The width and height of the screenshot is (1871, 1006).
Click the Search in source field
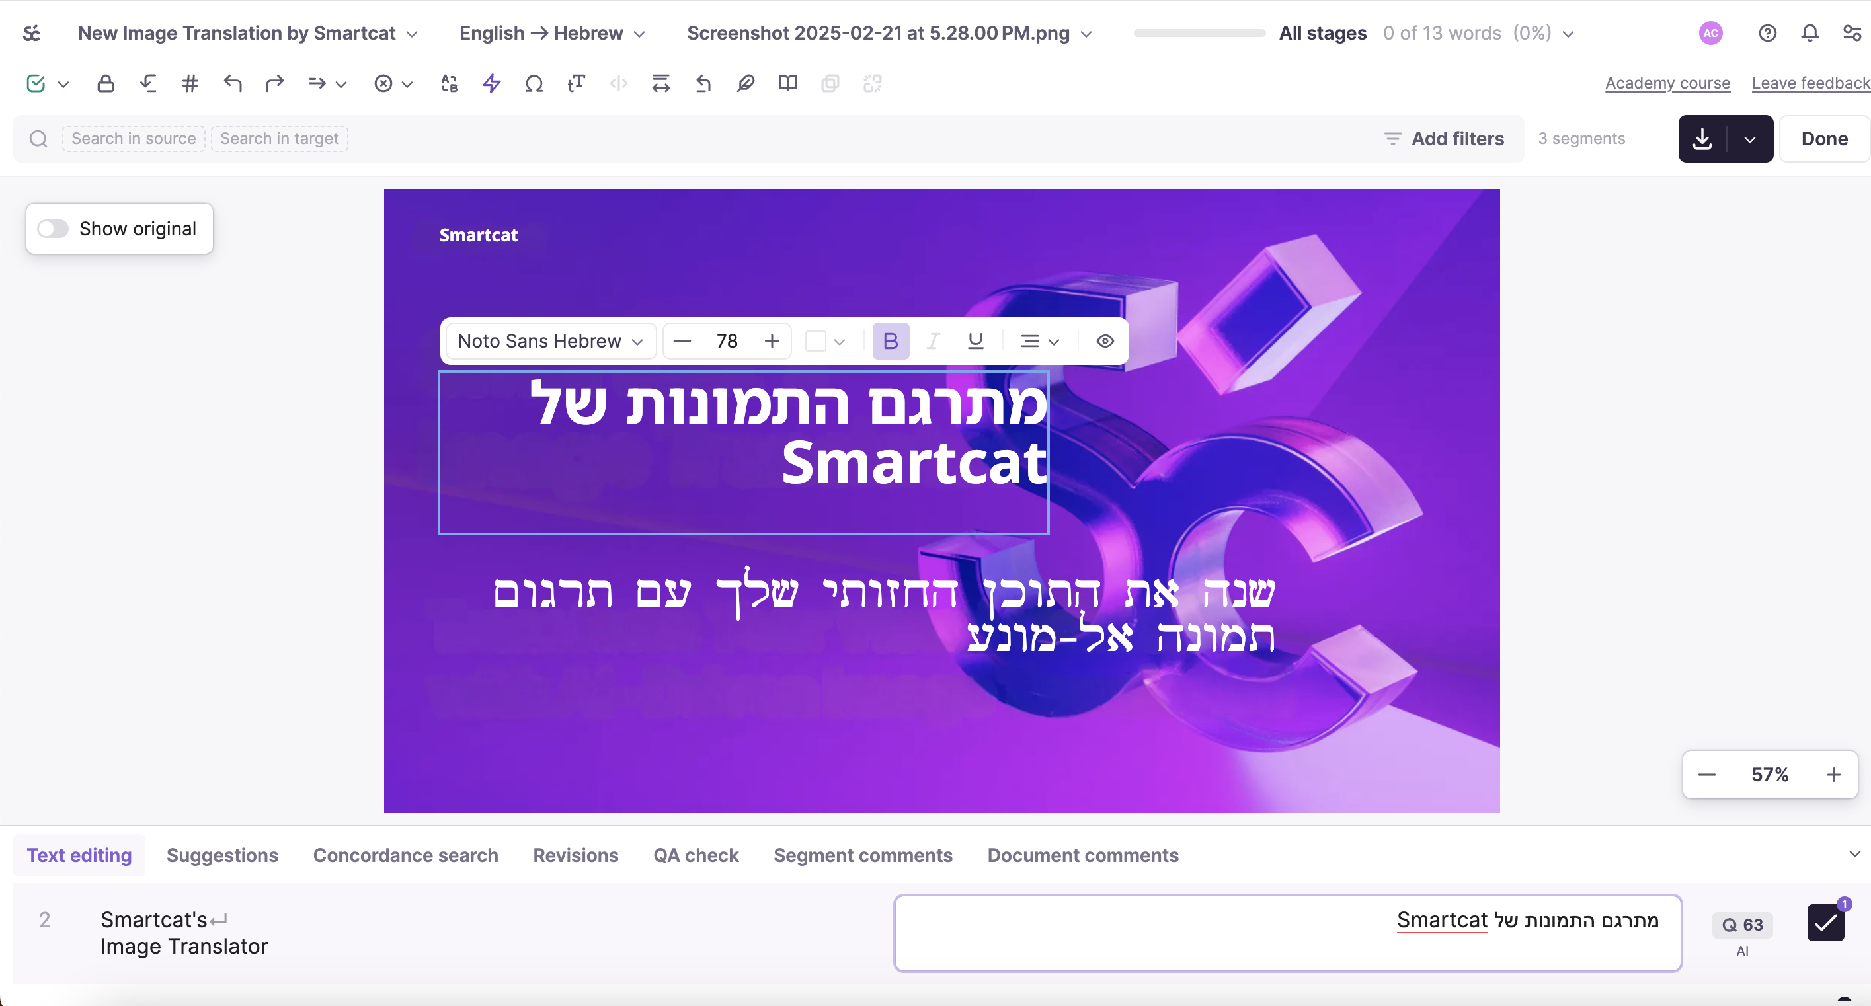click(x=134, y=139)
